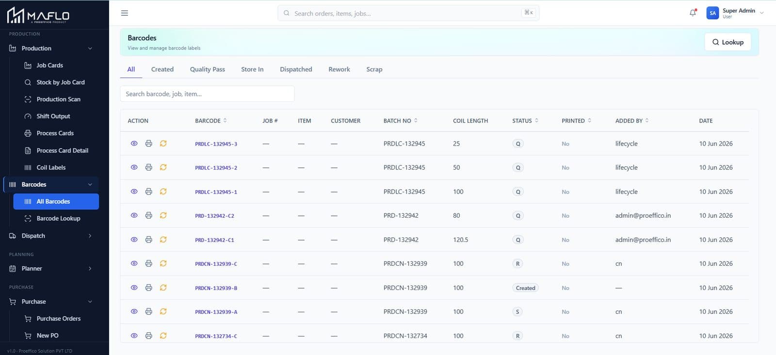776x355 pixels.
Task: View barcode PRDCN-132939-C eye icon
Action: [x=134, y=263]
